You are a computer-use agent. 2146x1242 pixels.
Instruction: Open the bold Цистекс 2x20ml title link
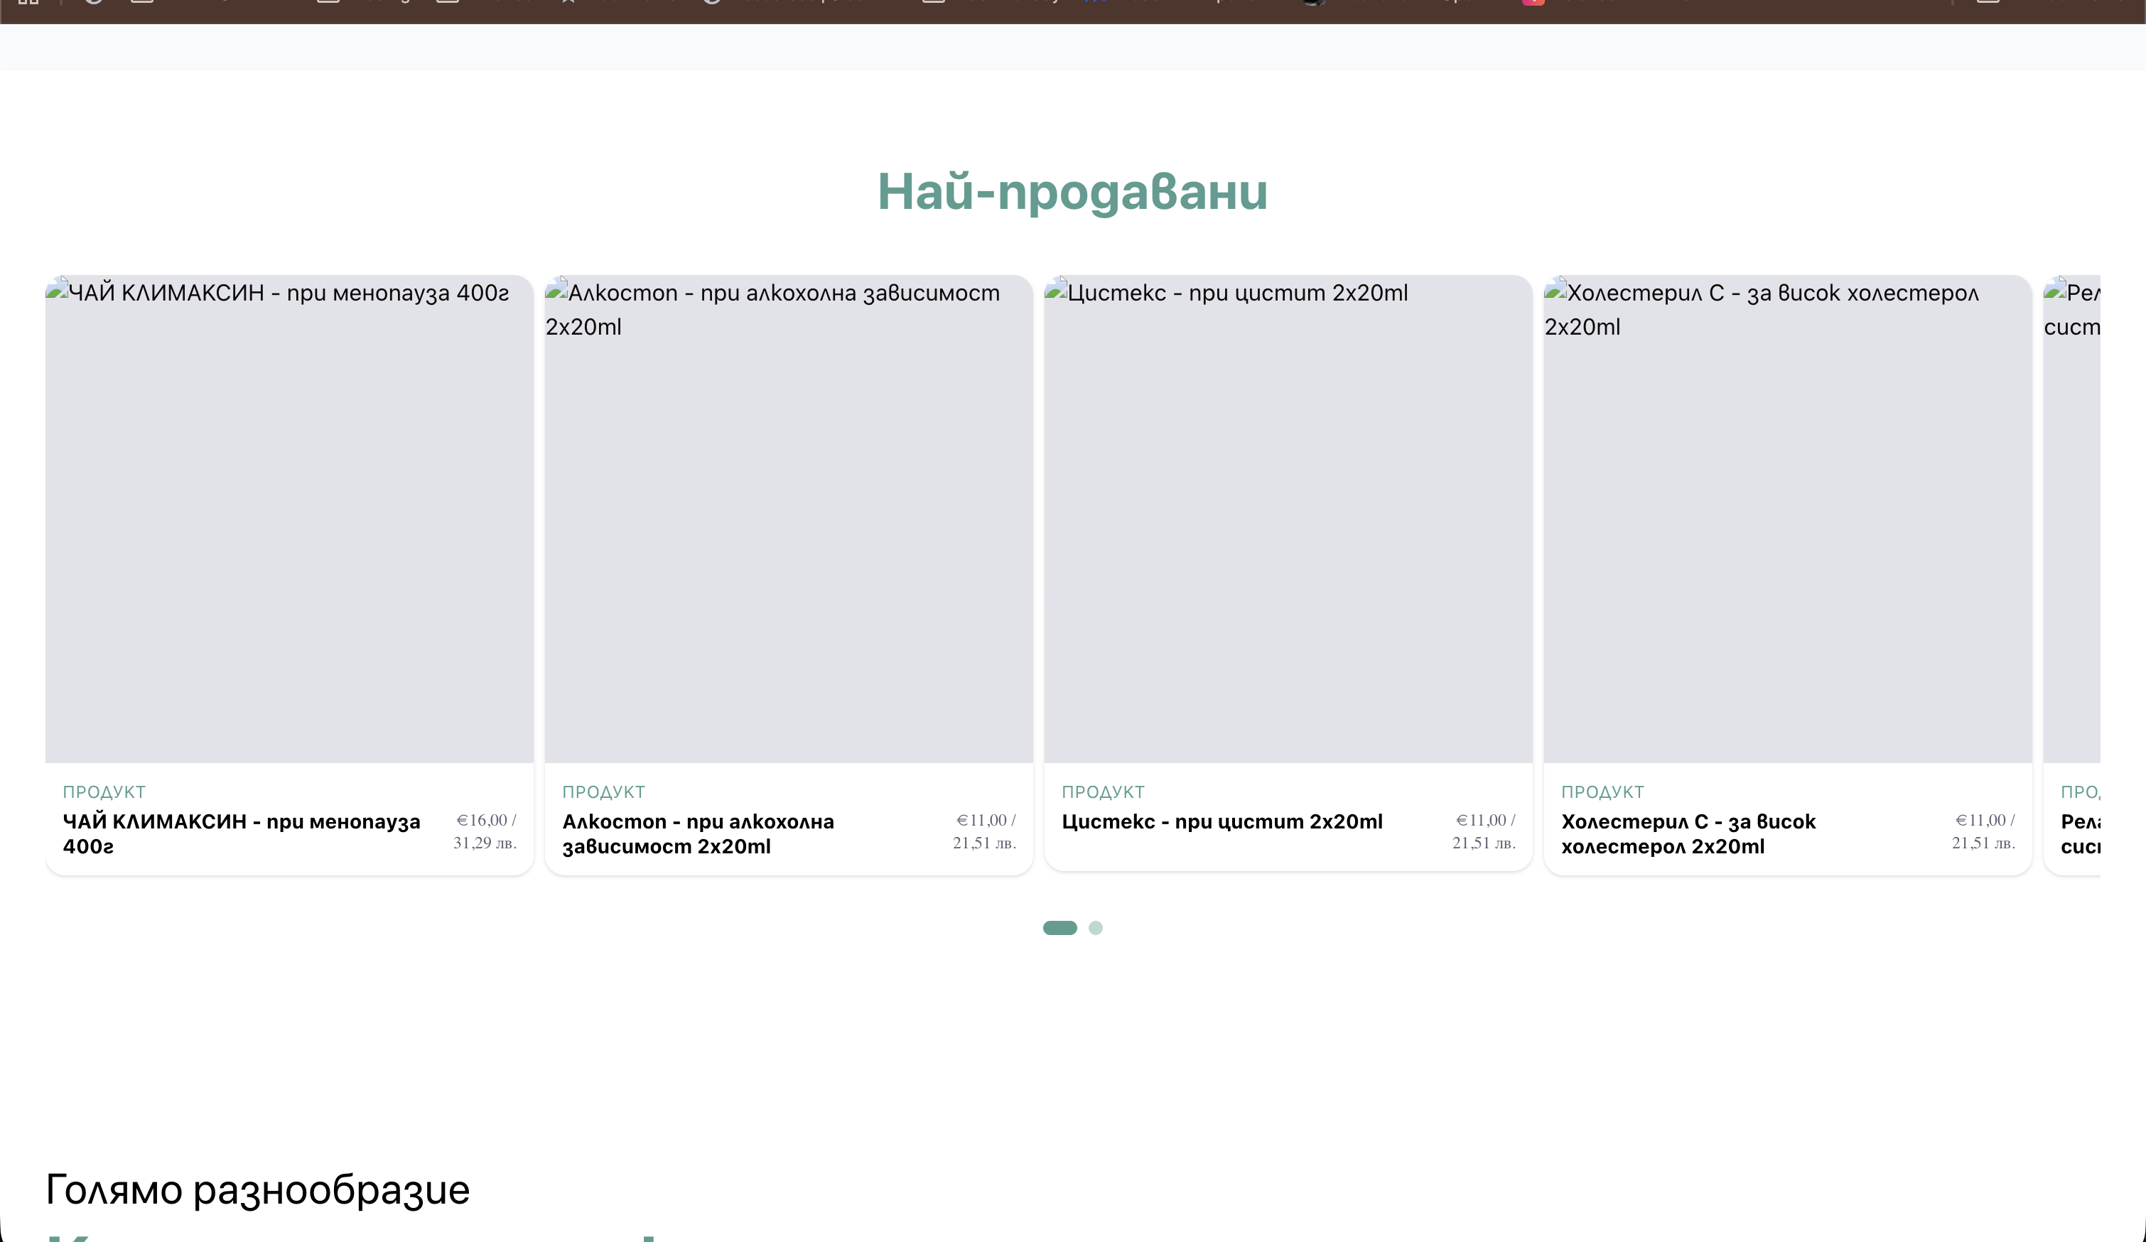click(1222, 821)
